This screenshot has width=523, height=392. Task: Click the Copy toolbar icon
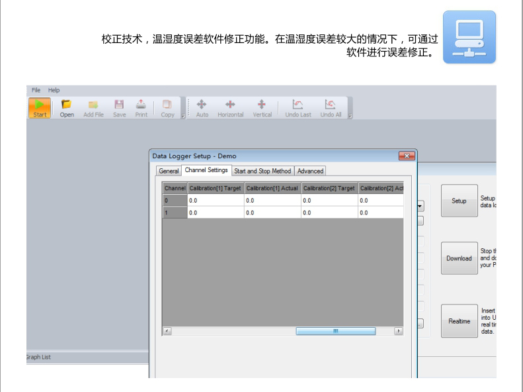(167, 108)
